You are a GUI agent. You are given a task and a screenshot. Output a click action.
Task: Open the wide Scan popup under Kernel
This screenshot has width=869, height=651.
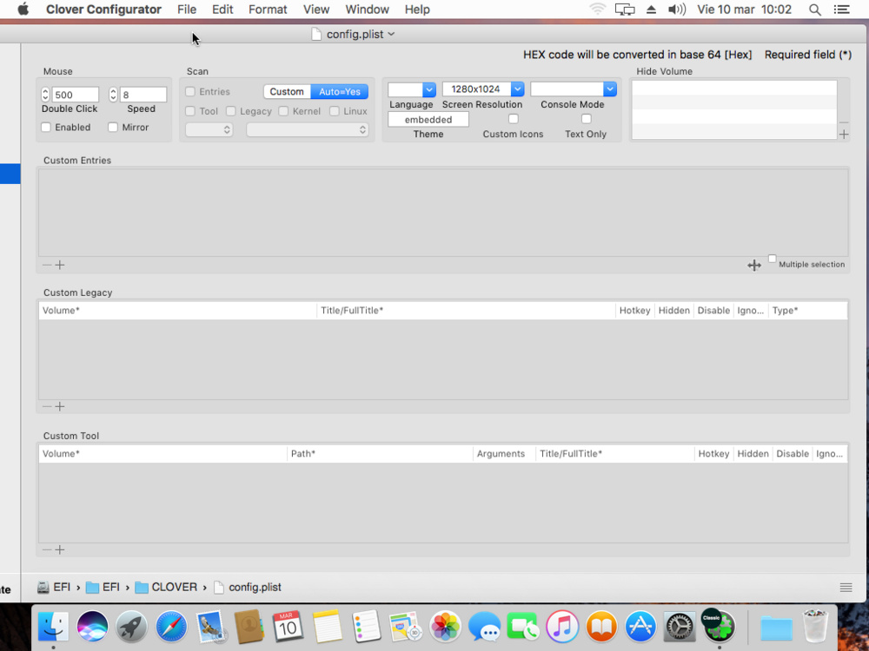pyautogui.click(x=308, y=129)
